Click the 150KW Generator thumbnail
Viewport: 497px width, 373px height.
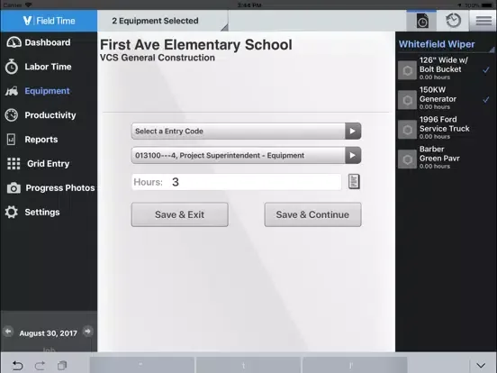click(407, 100)
